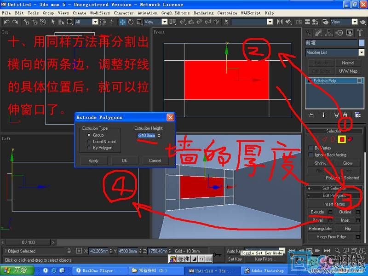Open the Graph Editors menu

tap(175, 13)
